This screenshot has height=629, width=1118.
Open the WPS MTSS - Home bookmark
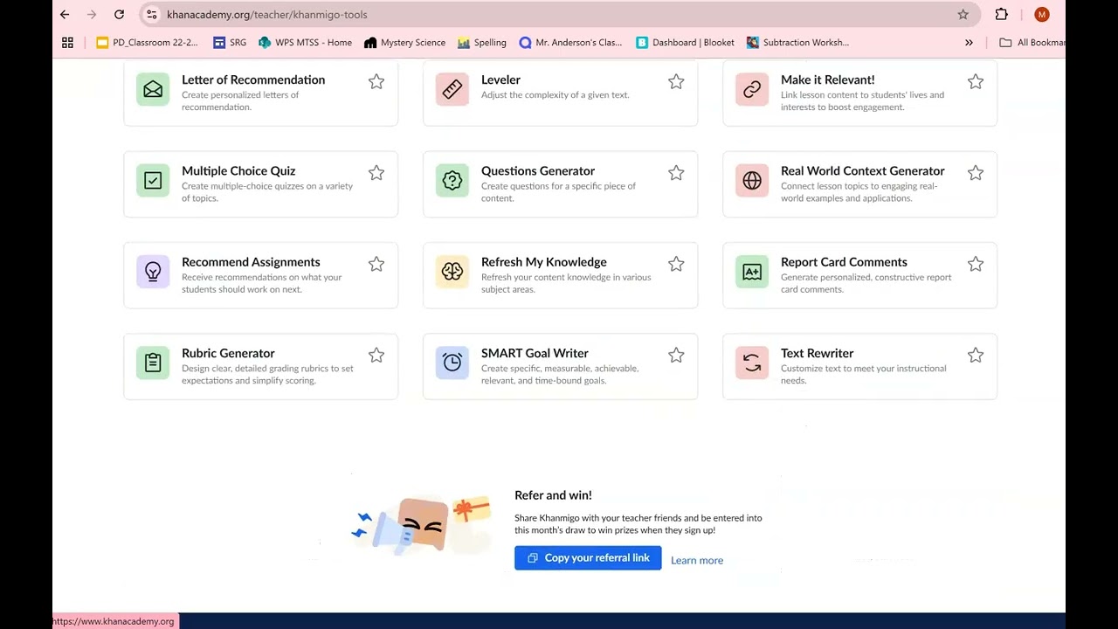click(305, 42)
